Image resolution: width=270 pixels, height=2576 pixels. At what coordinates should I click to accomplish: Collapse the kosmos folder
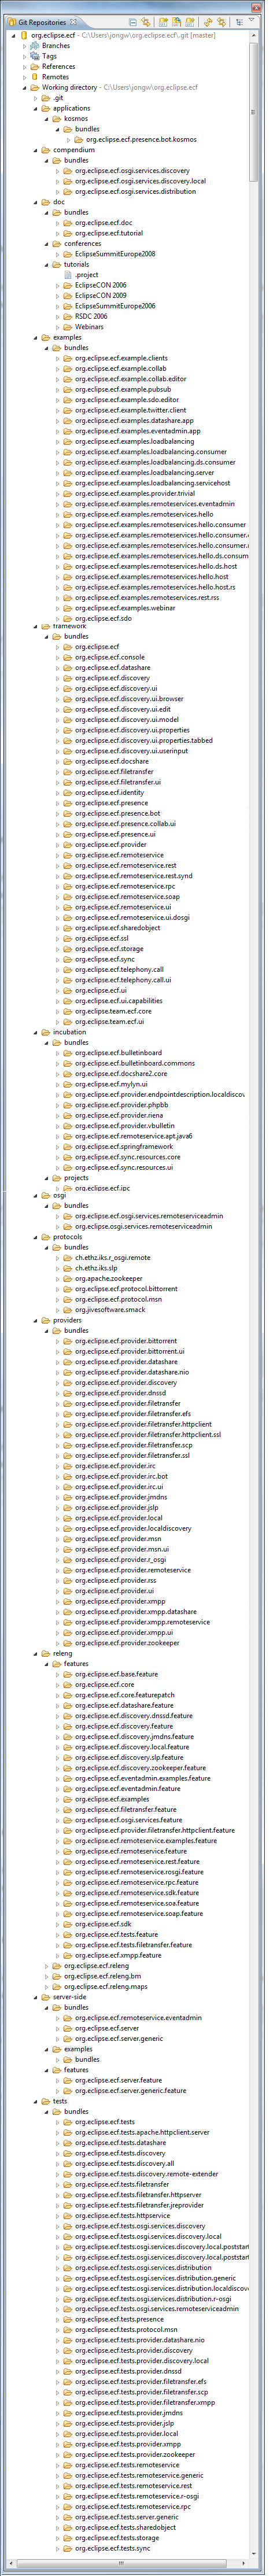46,119
